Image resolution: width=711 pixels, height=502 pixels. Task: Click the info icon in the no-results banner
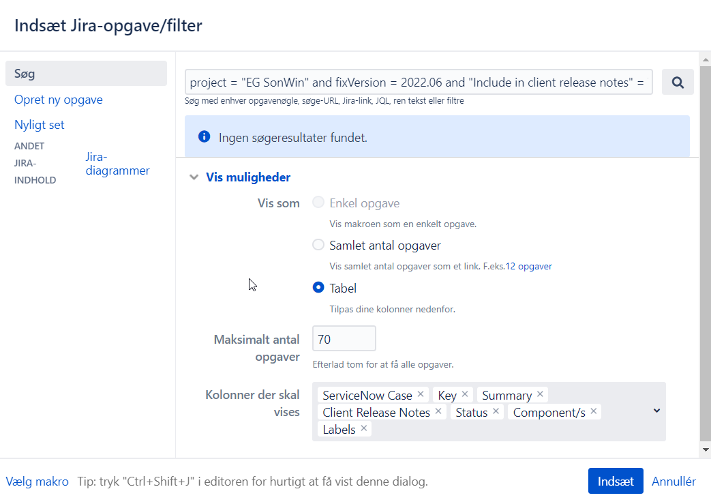point(204,136)
